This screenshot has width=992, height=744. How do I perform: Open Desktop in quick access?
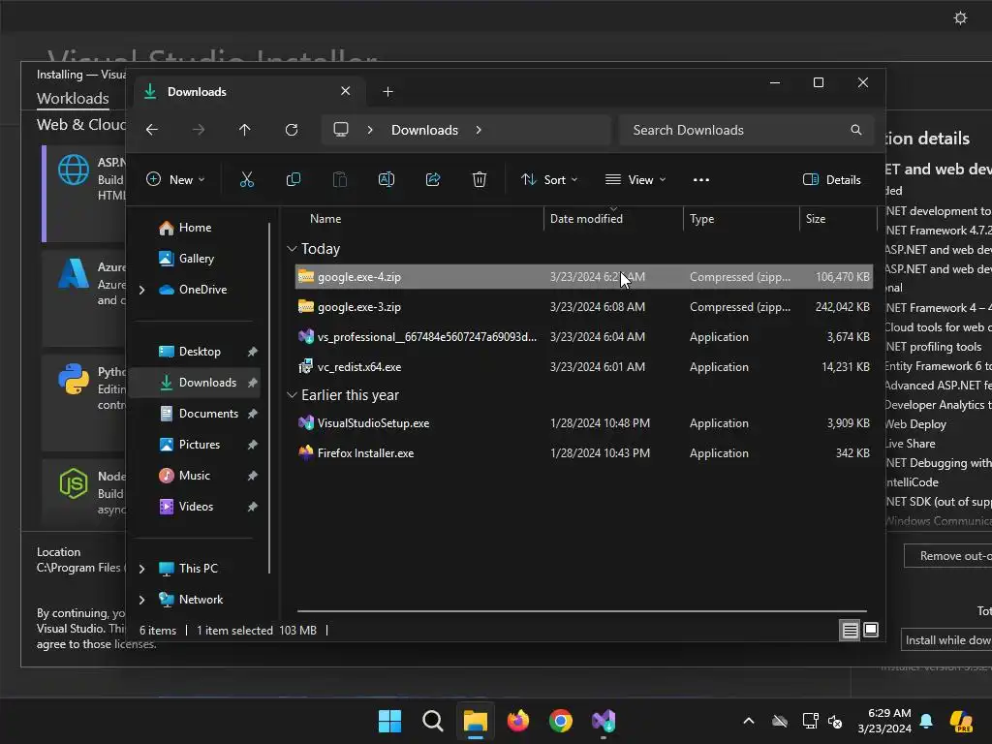click(200, 352)
